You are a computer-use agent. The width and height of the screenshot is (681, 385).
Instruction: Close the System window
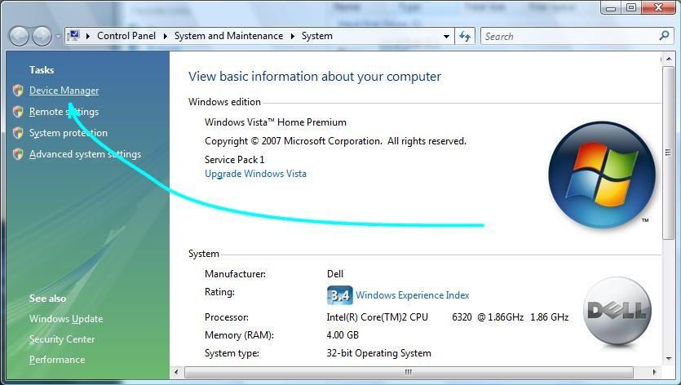(x=659, y=7)
